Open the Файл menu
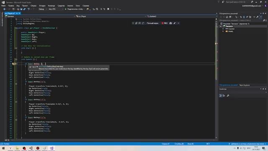The image size is (268, 151). (3, 5)
